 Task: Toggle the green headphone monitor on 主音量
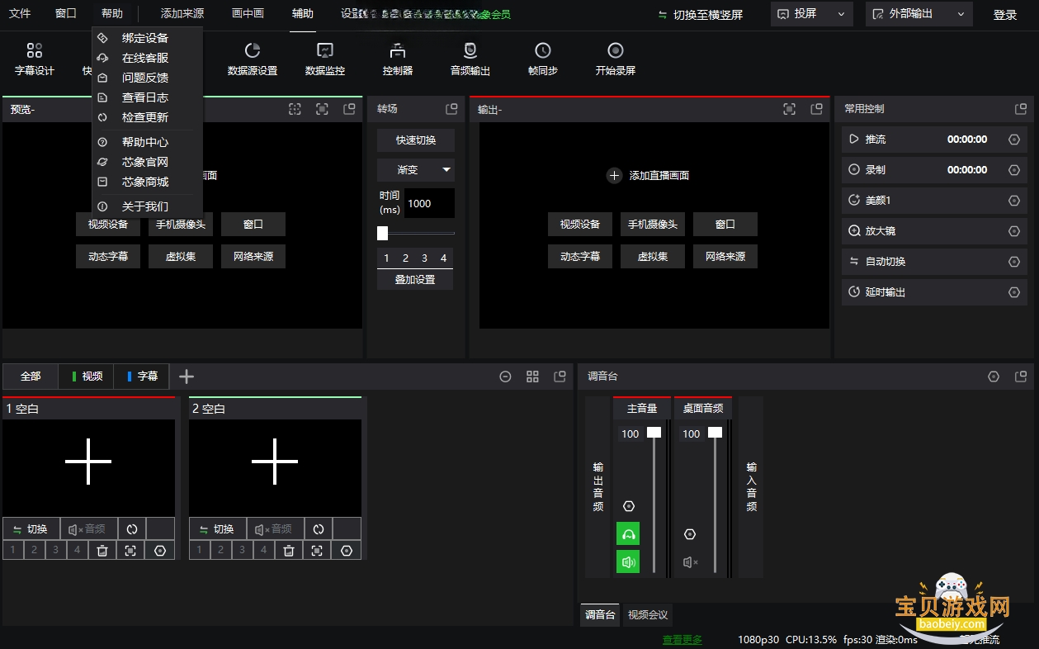coord(628,533)
